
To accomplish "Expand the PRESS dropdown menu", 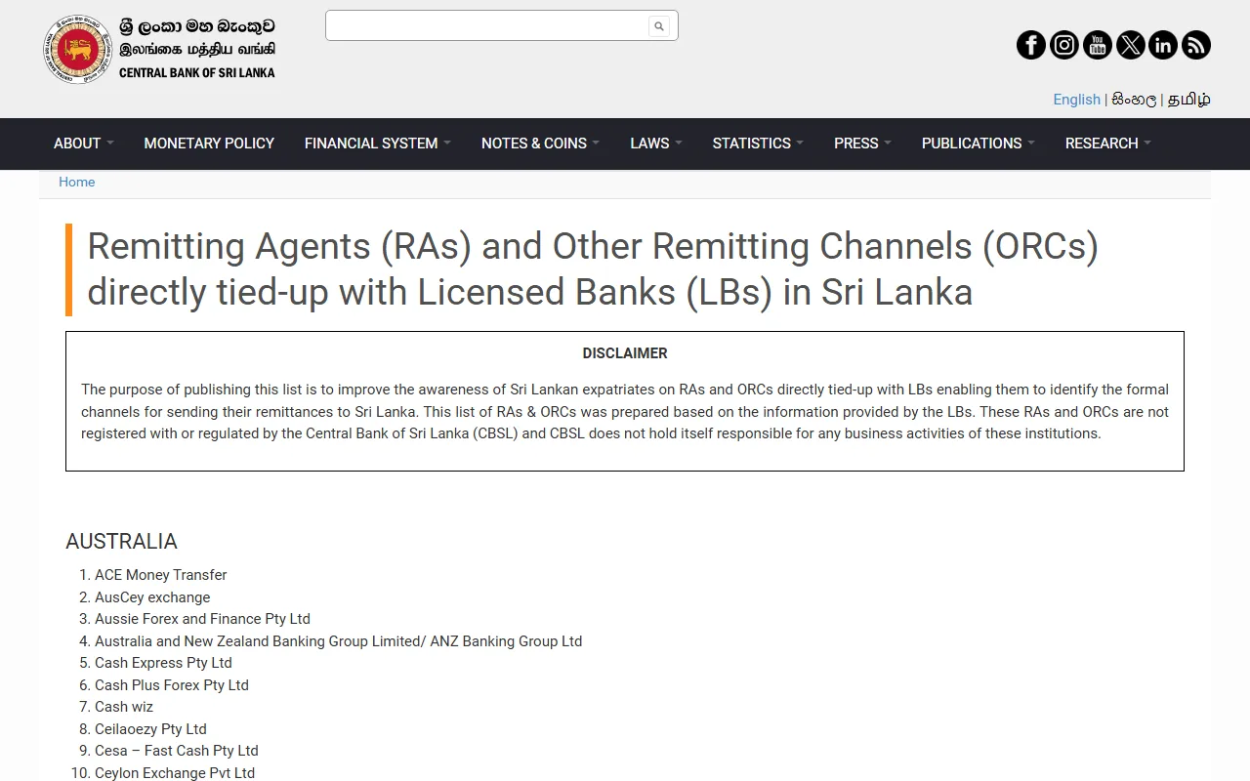I will (x=863, y=143).
